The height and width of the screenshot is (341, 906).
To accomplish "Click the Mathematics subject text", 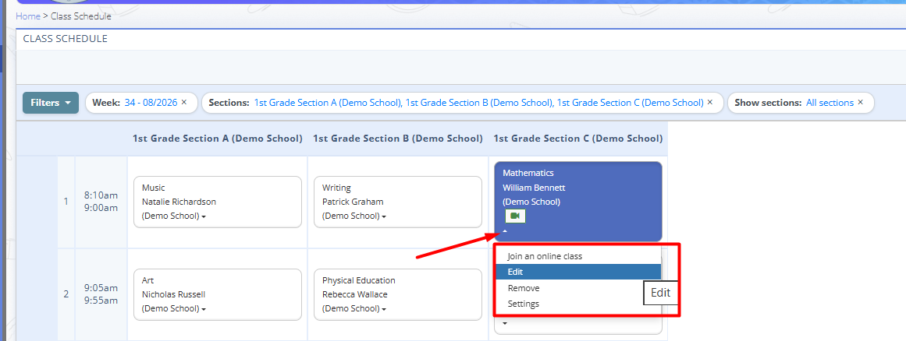I will [528, 173].
